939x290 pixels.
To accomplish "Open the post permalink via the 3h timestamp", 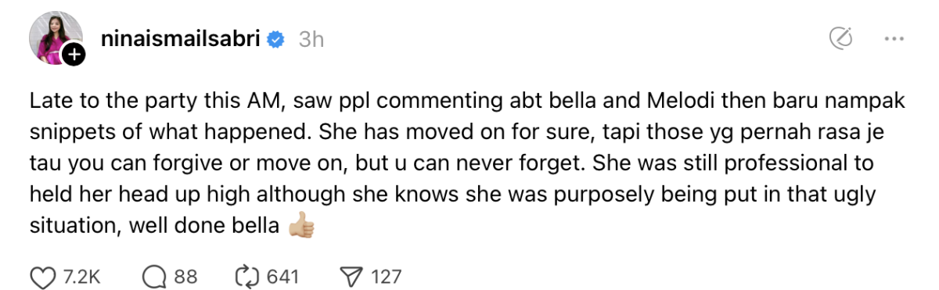I will (x=311, y=39).
